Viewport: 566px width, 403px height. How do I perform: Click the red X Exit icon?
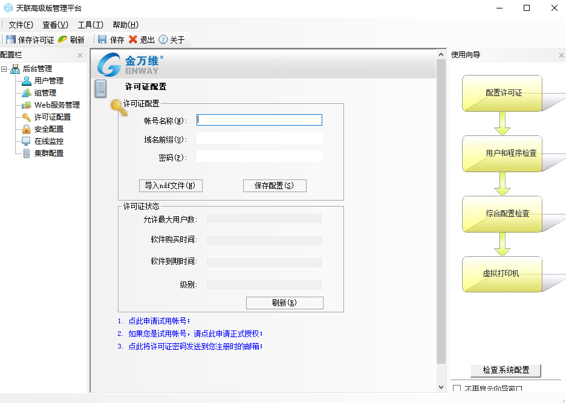point(133,39)
